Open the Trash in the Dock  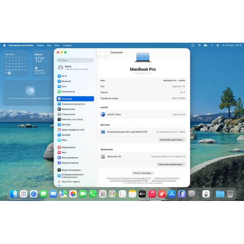coord(230,194)
